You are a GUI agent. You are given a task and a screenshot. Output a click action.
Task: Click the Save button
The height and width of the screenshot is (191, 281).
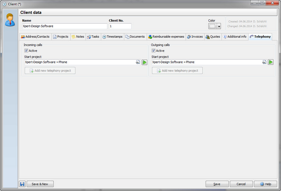point(217,184)
